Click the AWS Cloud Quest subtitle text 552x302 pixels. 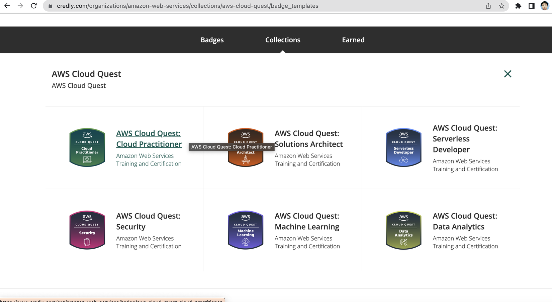79,85
